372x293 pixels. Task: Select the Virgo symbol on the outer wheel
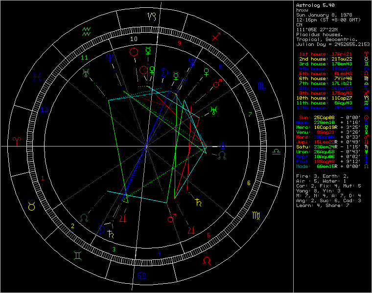pyautogui.click(x=256, y=215)
